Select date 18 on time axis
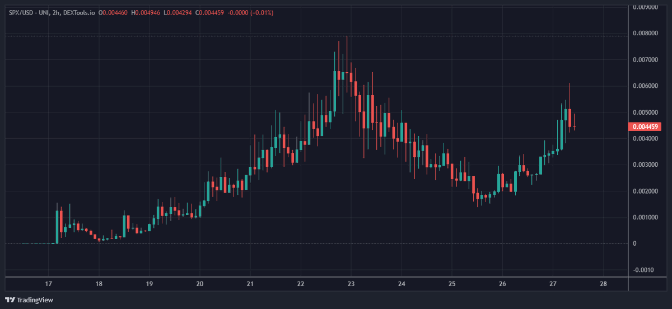672x309 pixels. [x=99, y=283]
